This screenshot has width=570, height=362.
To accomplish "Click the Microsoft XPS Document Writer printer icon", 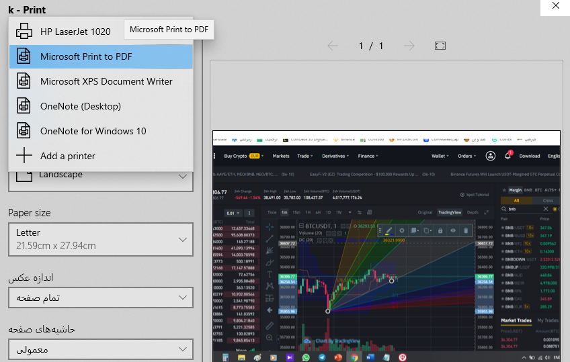I will tap(24, 81).
